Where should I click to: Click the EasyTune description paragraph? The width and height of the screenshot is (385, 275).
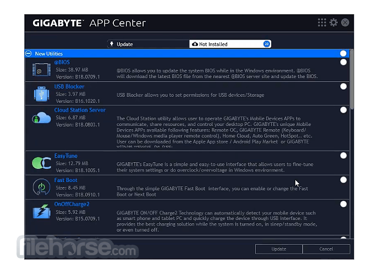215,167
